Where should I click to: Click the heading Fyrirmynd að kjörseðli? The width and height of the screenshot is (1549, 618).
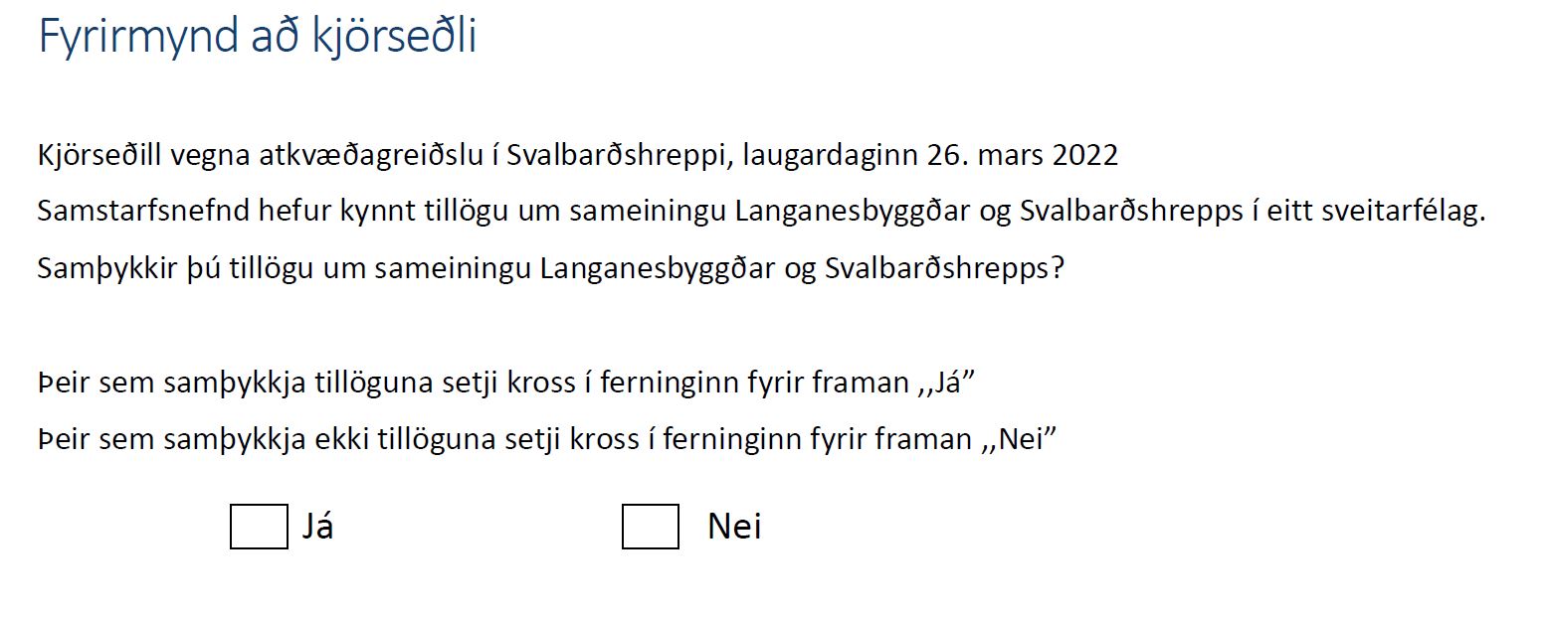point(258,37)
